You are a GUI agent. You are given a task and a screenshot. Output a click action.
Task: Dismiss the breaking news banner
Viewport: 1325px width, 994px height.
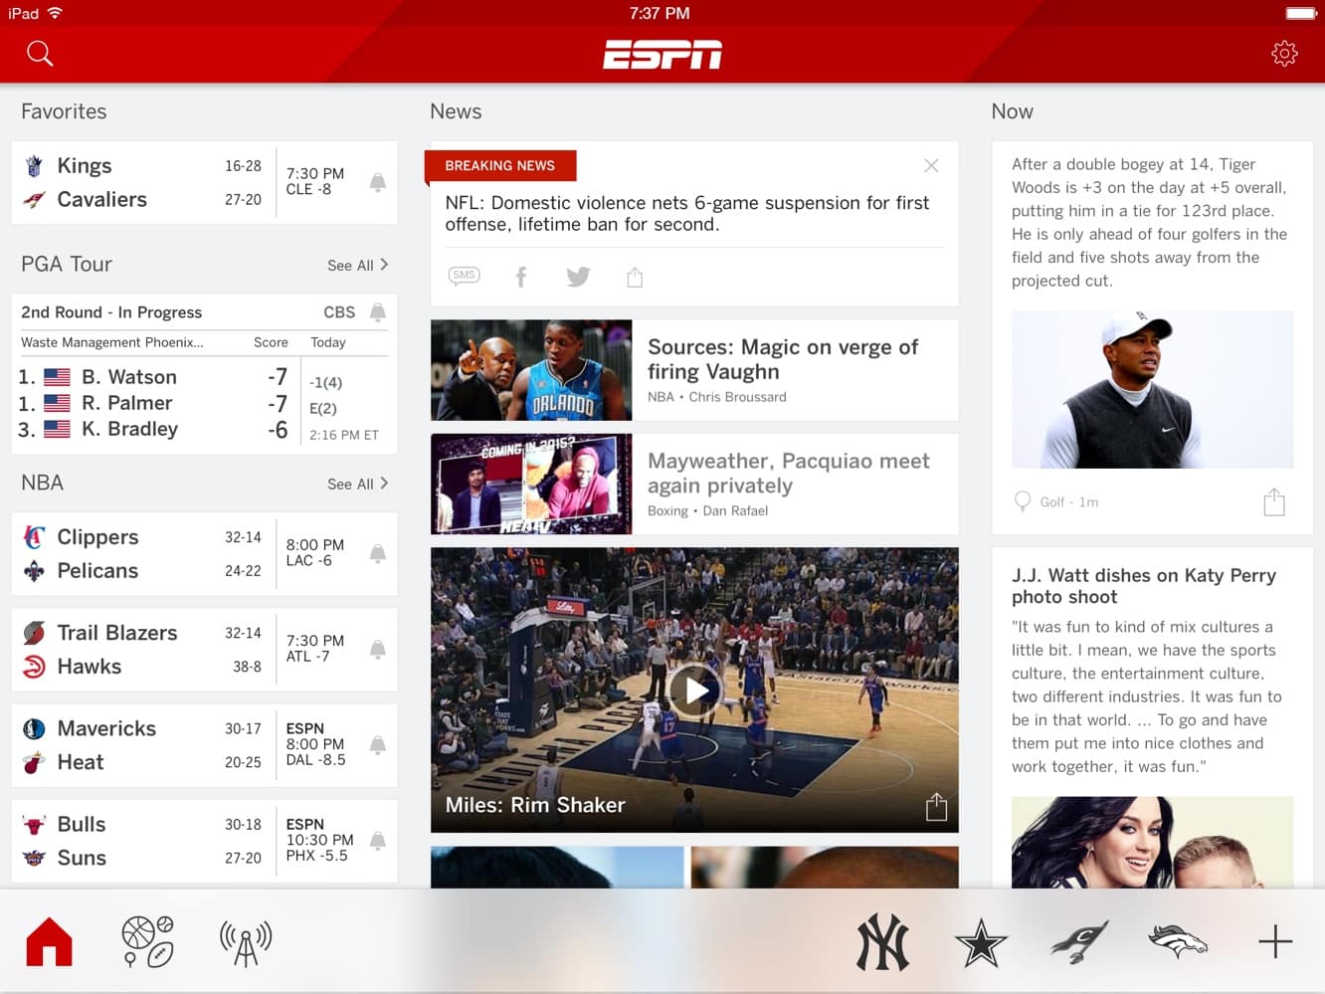point(931,166)
